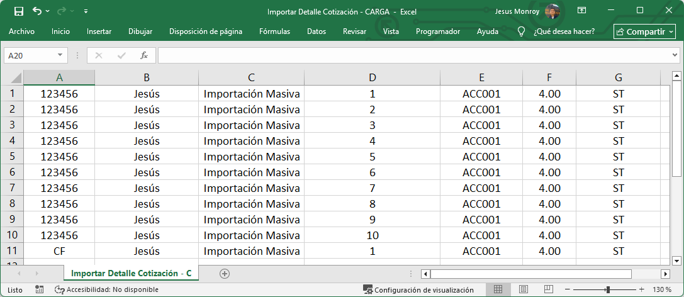Click the Name Box showing A20
Screen dimensions: 684x297
(29, 55)
